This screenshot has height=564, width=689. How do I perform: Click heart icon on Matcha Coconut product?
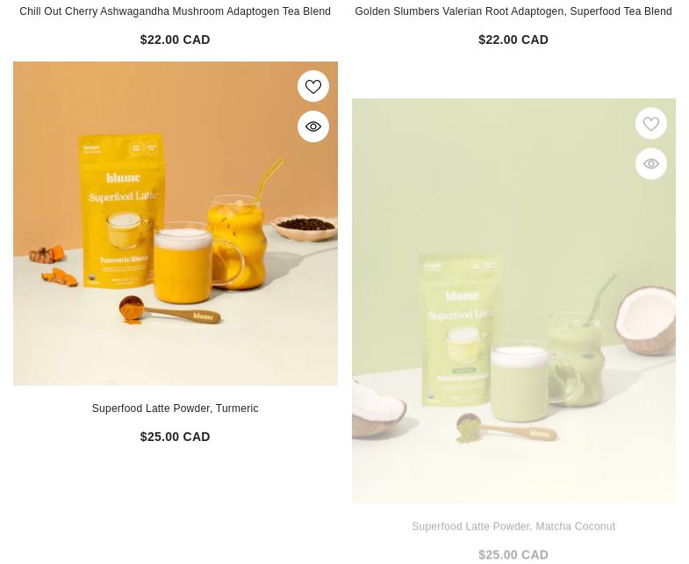[650, 123]
